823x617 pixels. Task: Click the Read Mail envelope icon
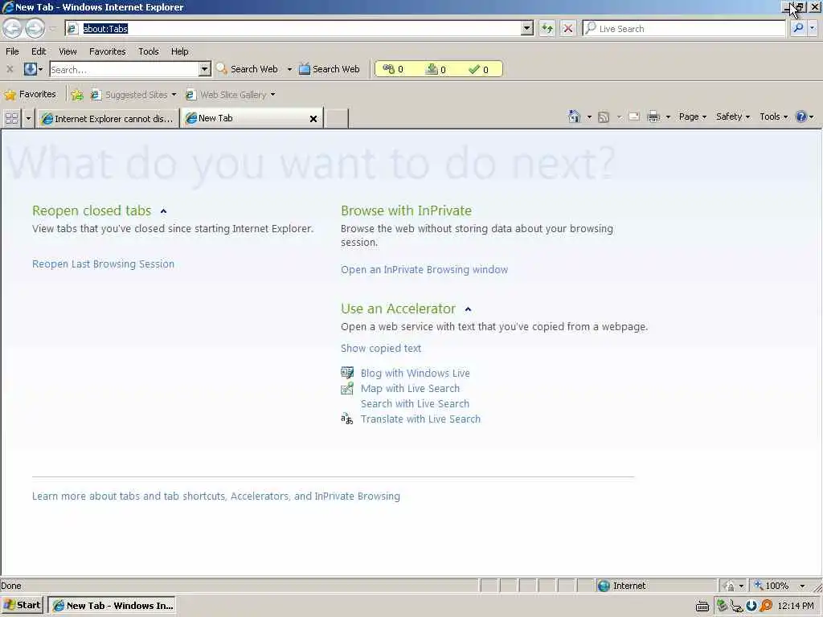point(634,116)
